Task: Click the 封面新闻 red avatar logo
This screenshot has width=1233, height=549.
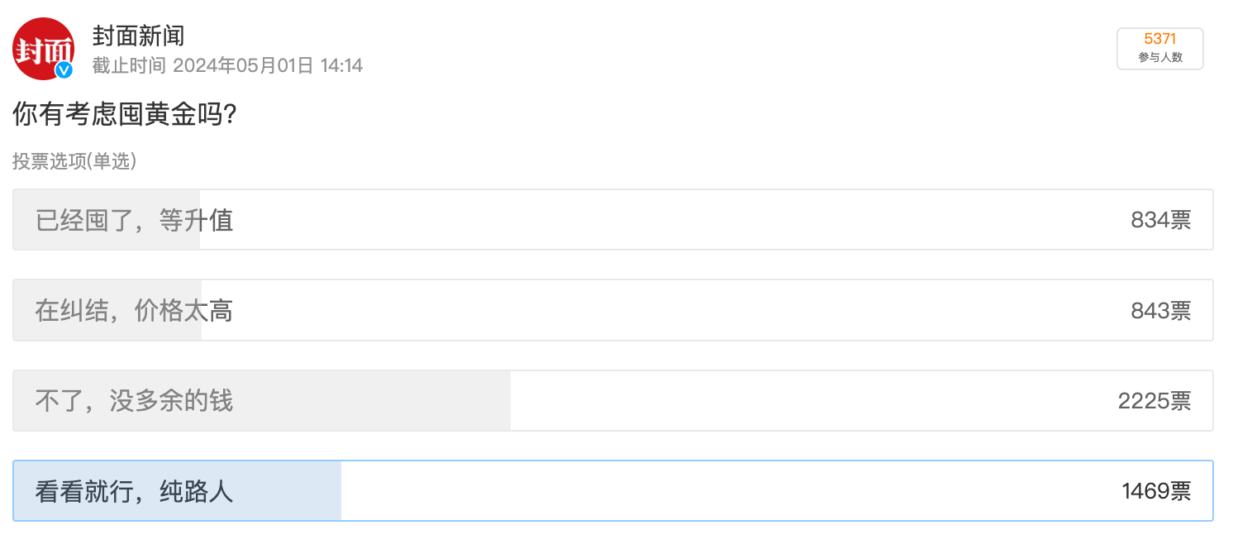Action: [x=43, y=49]
